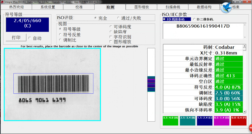252x134 pixels.
Task: Click the 缺陷度 value 3.5 (A) 15%
Action: click(229, 104)
